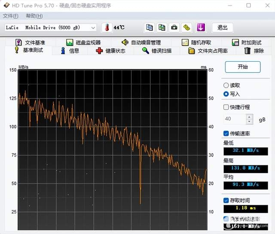The image size is (275, 234).
Task: Toggle the 突发传输速率 checkbox
Action: (226, 219)
